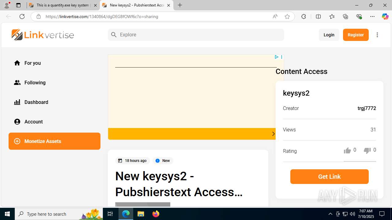Click the New keysys2 Pubshierstext Access title
Screen dimensions: 392x220
179,184
